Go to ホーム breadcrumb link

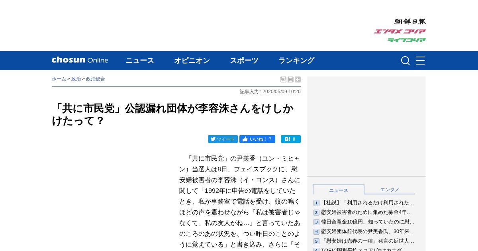(59, 79)
